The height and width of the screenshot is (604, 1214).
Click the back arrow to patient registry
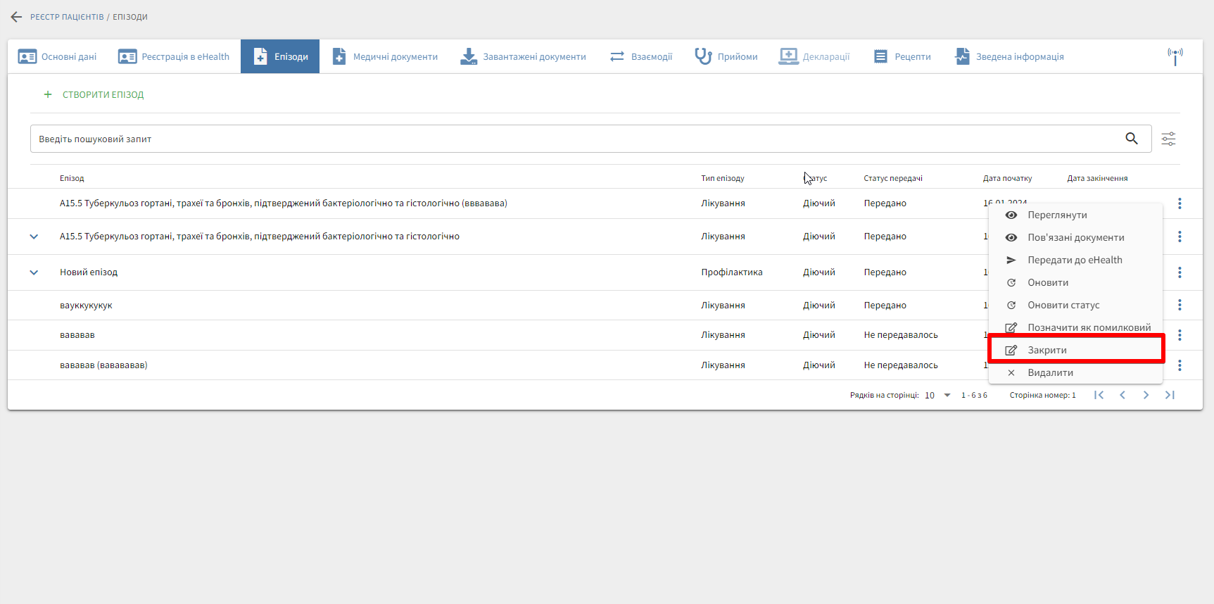pos(16,17)
